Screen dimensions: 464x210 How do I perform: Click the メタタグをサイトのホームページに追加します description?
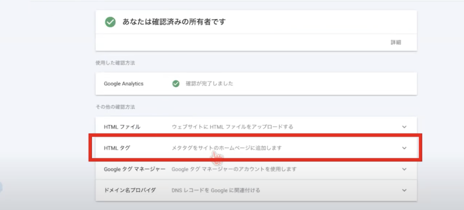229,148
